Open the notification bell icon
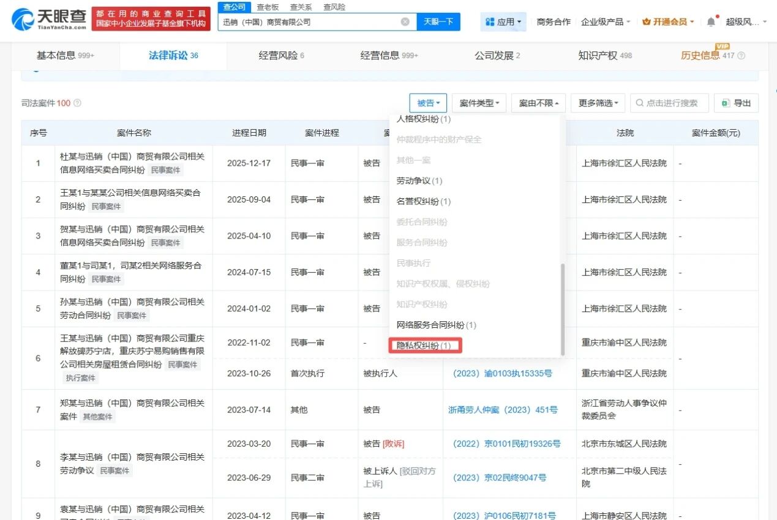The image size is (777, 520). point(711,21)
